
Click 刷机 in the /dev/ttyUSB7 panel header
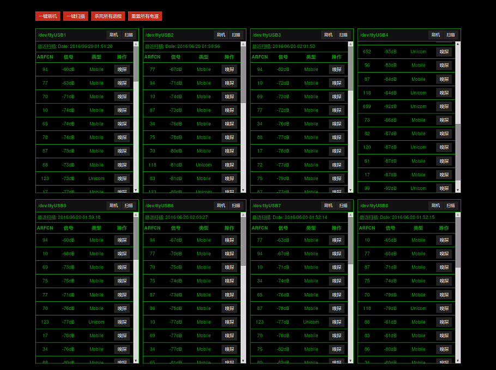[328, 206]
